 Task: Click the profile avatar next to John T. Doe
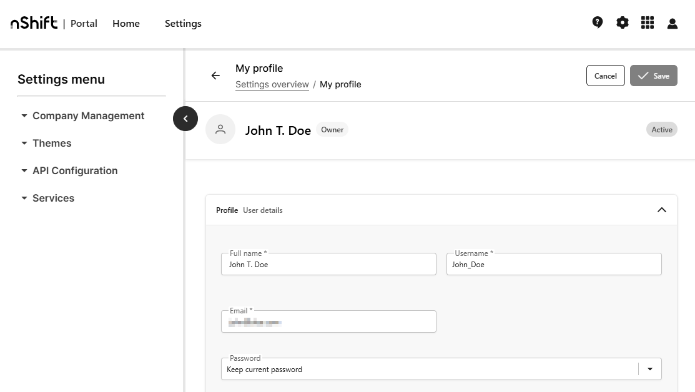pyautogui.click(x=220, y=129)
